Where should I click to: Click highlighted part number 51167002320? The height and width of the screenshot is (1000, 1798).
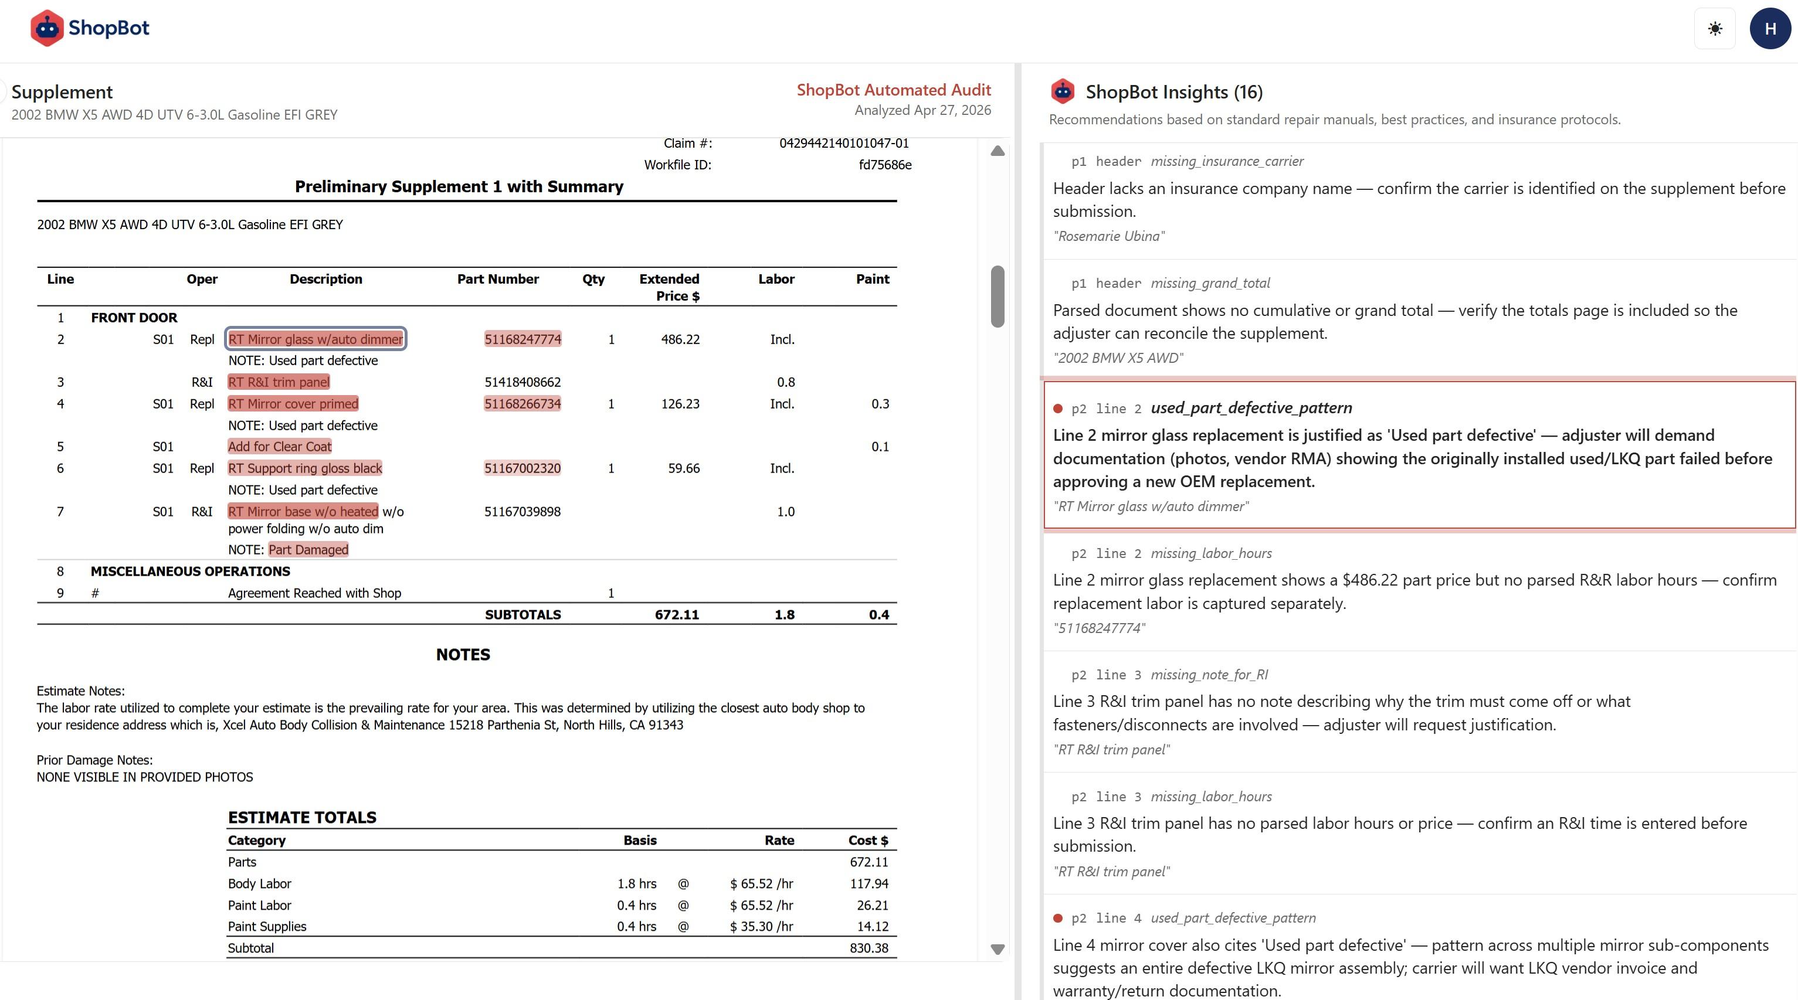pos(522,468)
